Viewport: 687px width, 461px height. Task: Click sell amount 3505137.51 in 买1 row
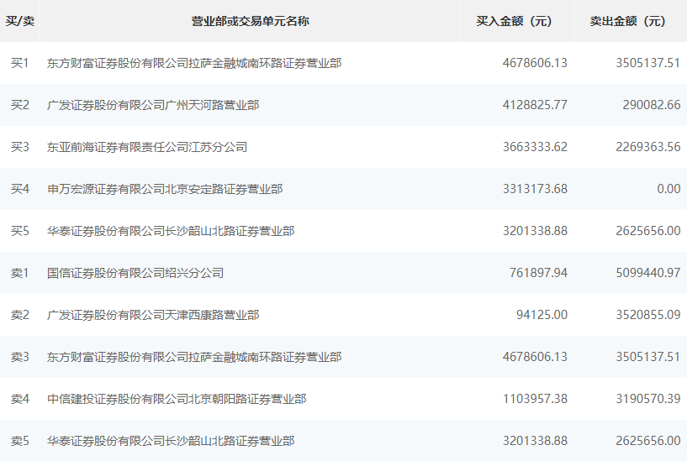click(x=648, y=63)
